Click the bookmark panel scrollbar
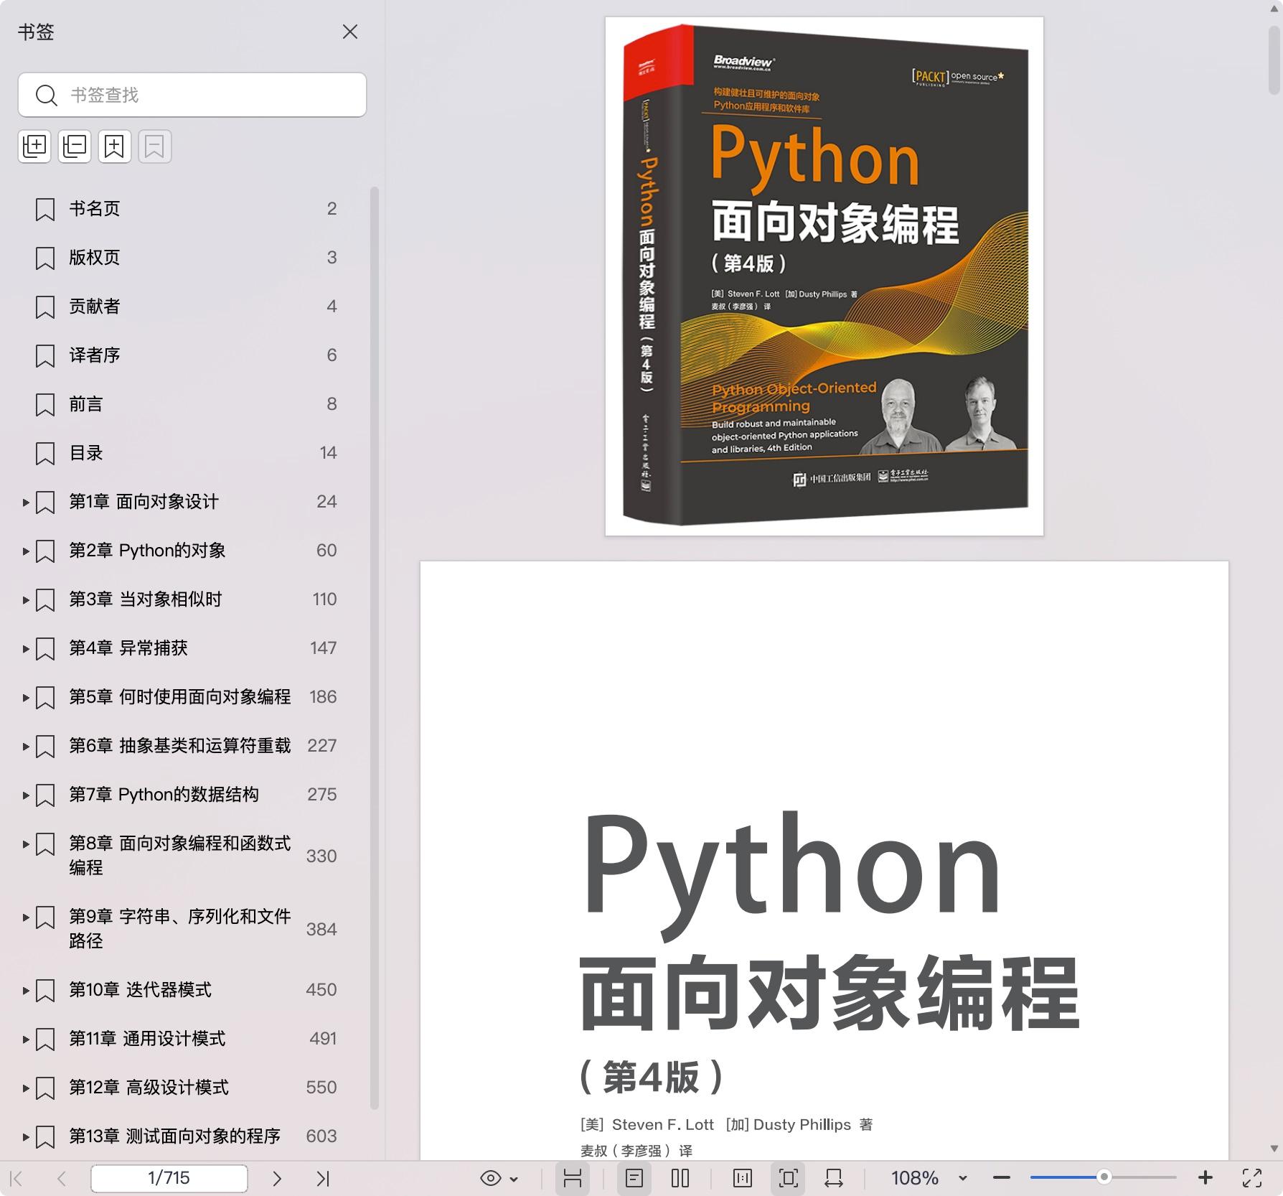Viewport: 1283px width, 1196px height. 374,648
